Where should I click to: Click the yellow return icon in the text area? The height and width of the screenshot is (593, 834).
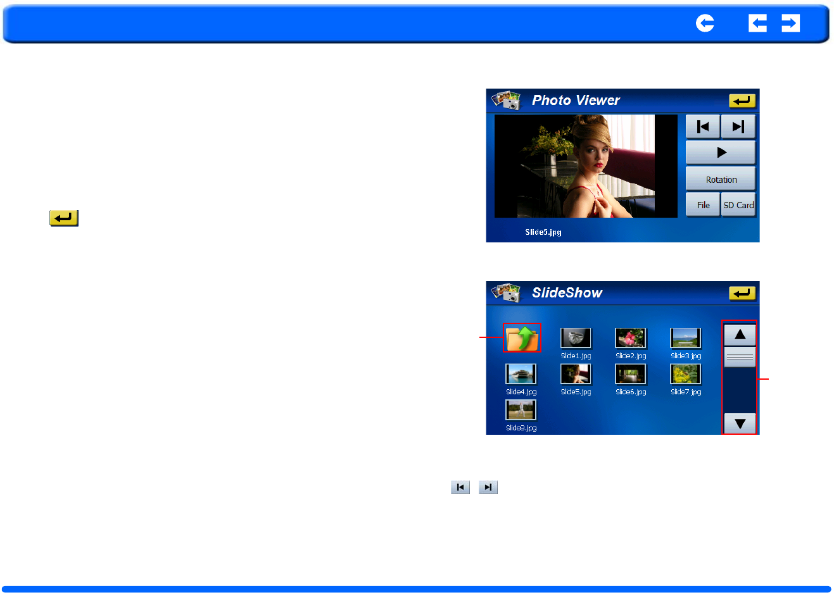click(x=64, y=218)
